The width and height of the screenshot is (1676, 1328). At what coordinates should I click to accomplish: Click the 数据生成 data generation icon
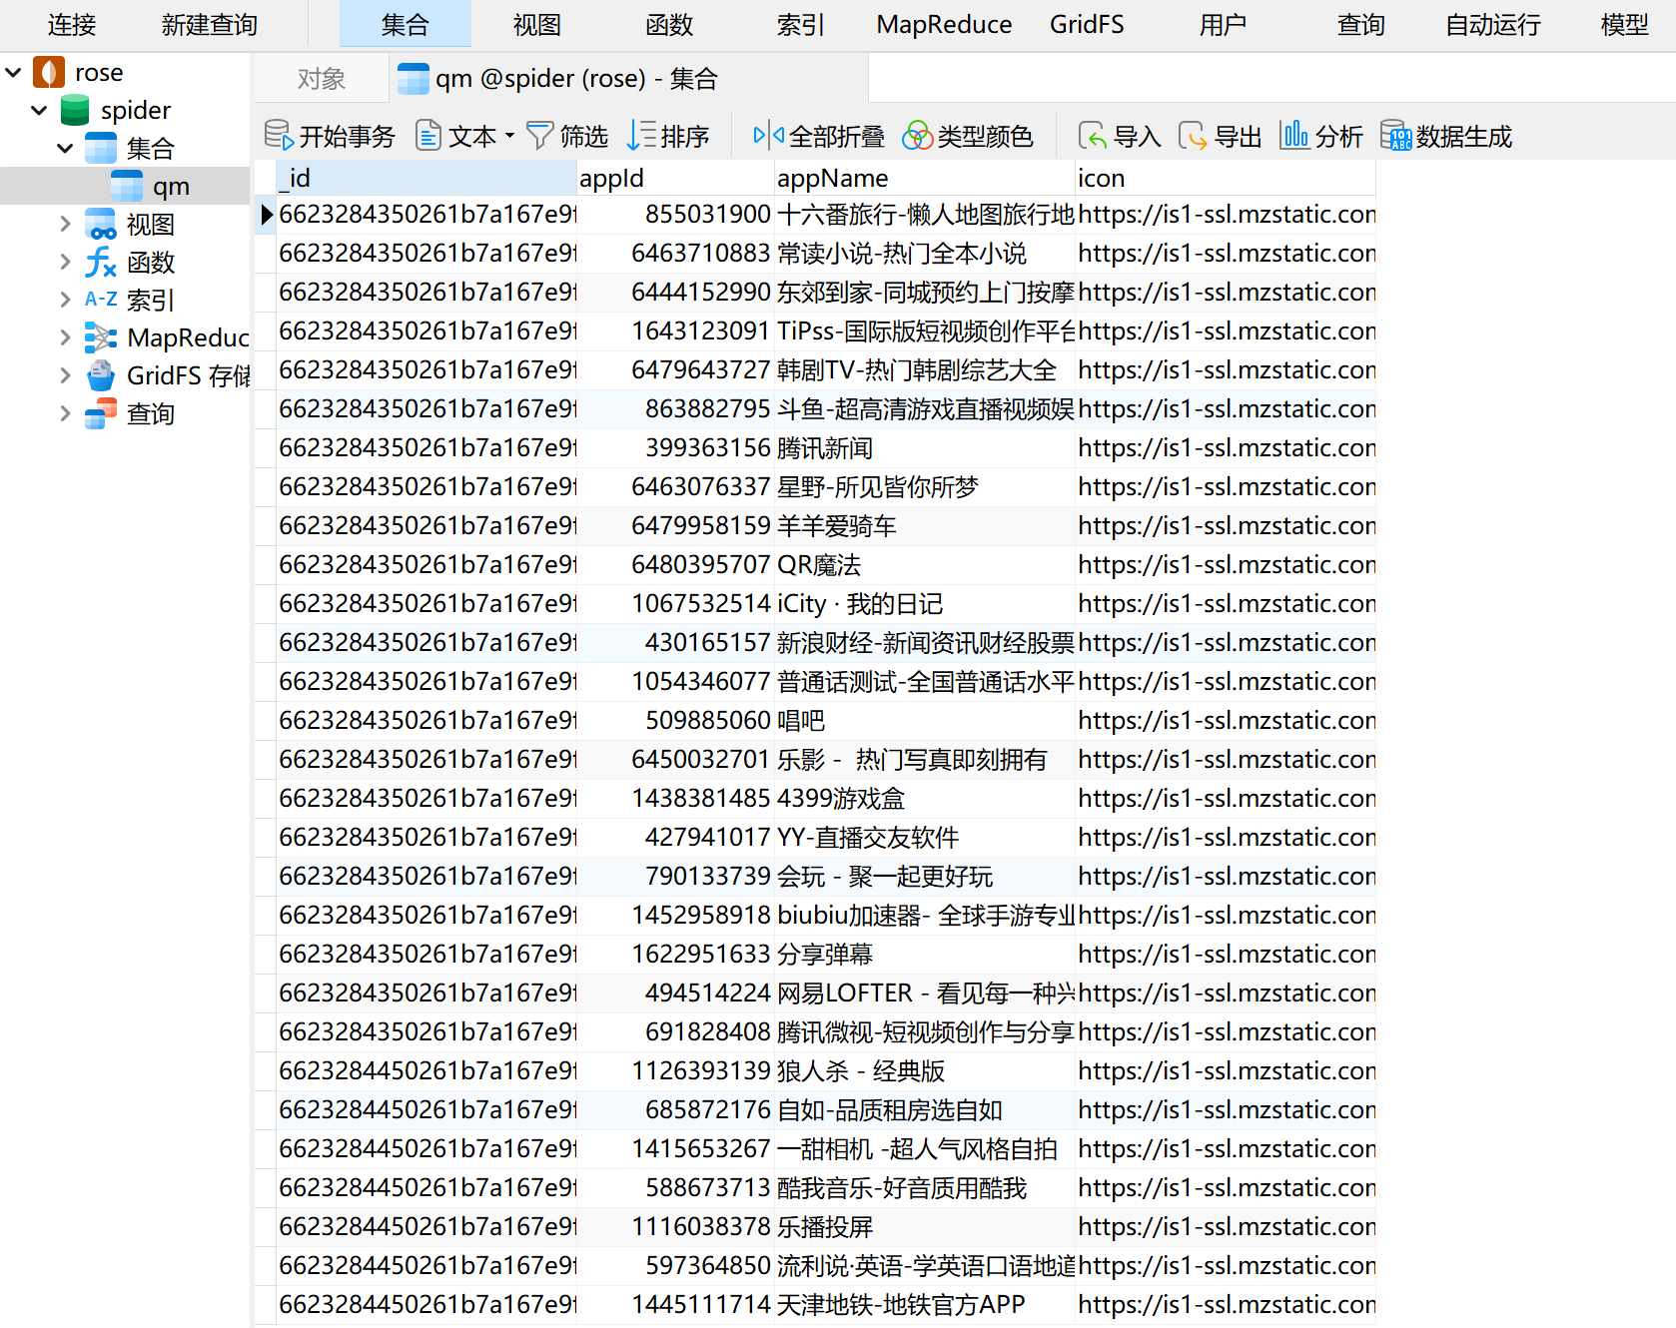[x=1396, y=135]
